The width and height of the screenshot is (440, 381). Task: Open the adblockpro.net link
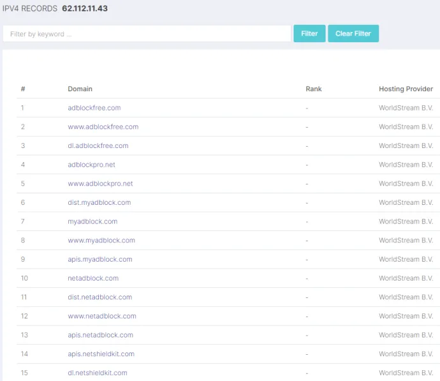[x=91, y=165]
